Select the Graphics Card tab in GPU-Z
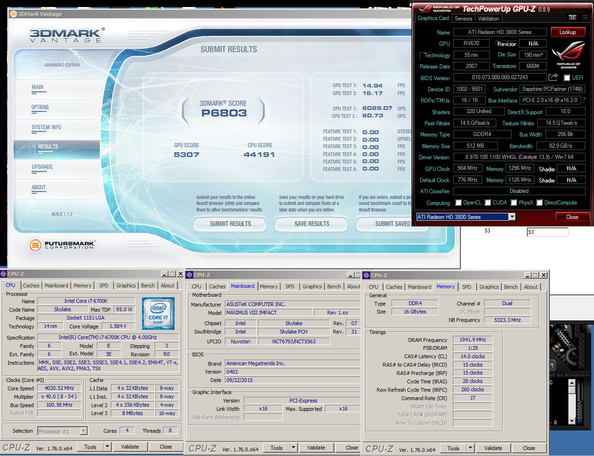 (x=433, y=18)
